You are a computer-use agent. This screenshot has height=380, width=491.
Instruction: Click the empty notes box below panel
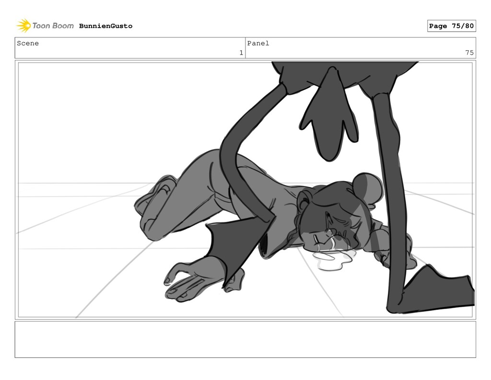(245, 339)
